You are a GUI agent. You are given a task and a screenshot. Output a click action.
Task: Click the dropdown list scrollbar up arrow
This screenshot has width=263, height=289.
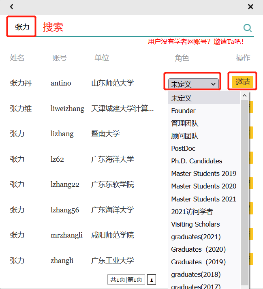[244, 96]
